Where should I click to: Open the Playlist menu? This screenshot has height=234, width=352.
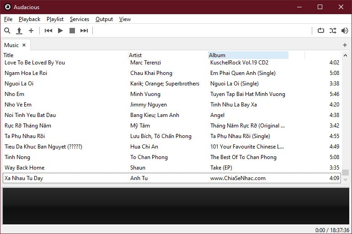pos(55,19)
